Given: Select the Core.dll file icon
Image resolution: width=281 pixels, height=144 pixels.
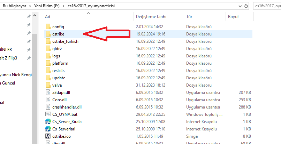Looking at the screenshot, I should coord(48,99).
